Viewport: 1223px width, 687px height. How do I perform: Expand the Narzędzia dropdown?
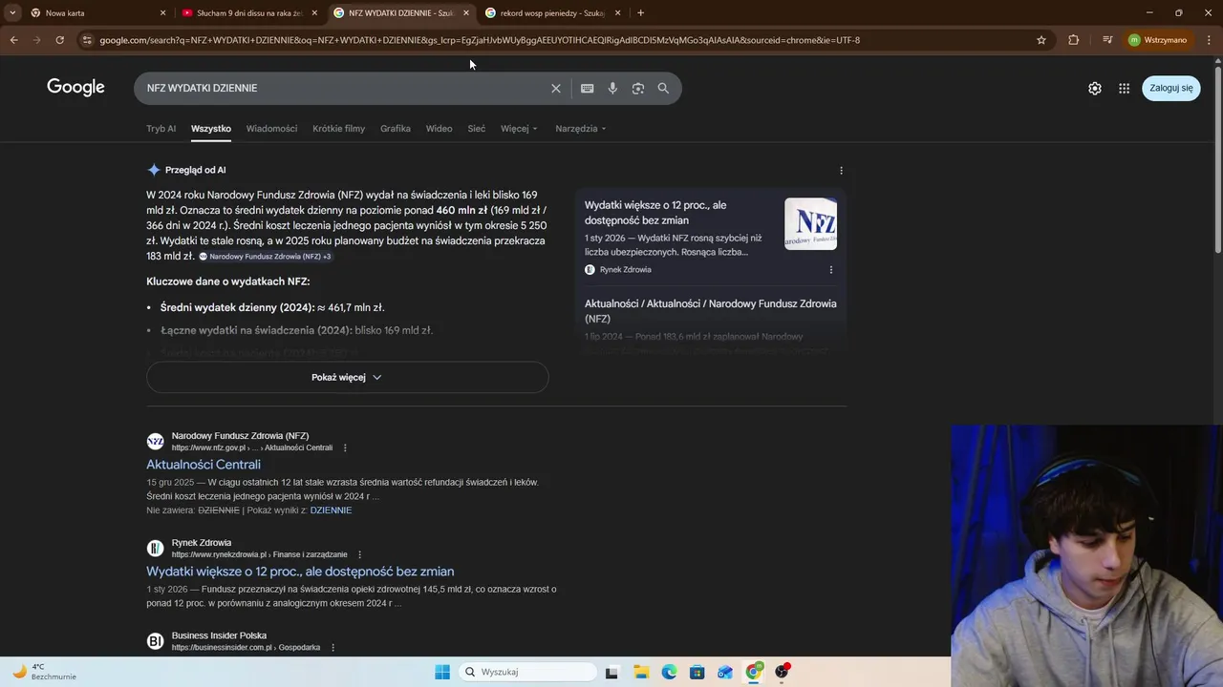(581, 129)
